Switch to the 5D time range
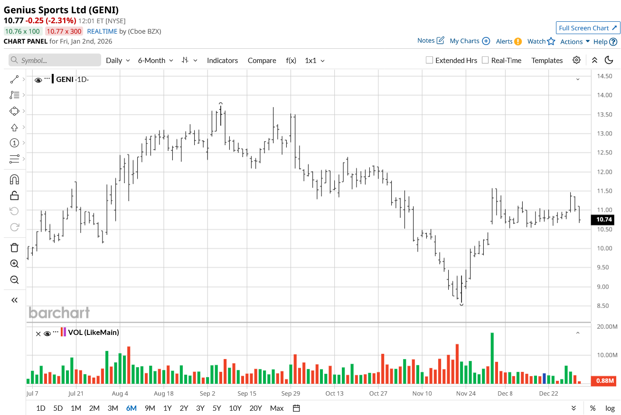The width and height of the screenshot is (621, 415). 58,408
